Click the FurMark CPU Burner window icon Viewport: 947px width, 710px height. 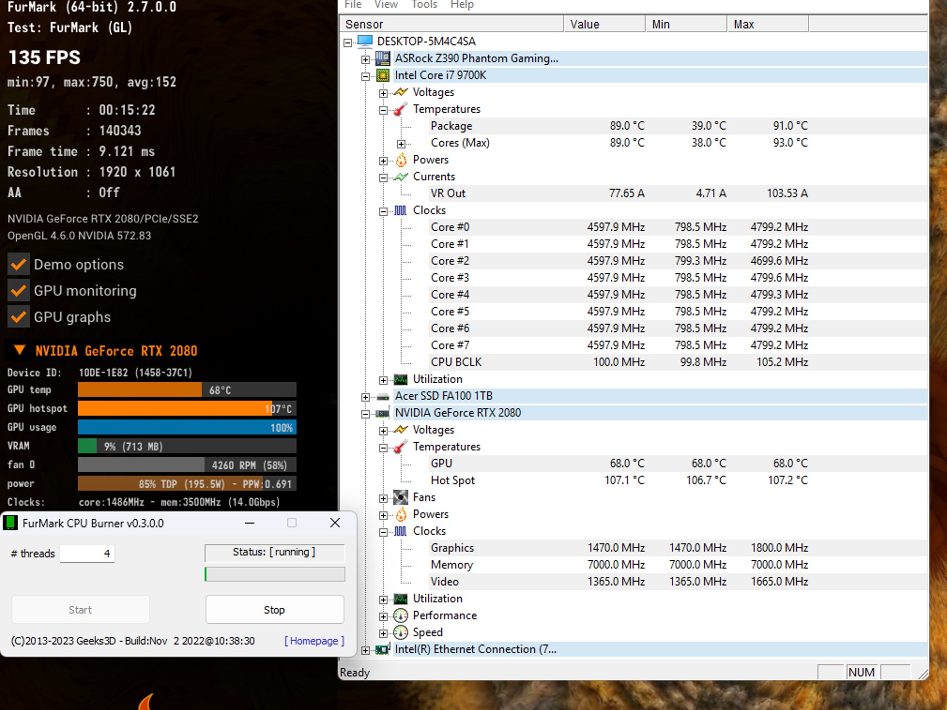click(11, 523)
